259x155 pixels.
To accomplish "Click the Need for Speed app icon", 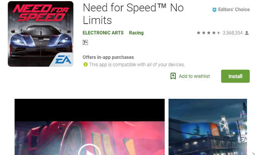I will [41, 34].
